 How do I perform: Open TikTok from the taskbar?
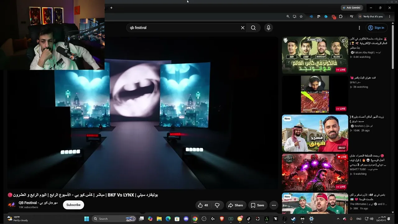point(248,219)
